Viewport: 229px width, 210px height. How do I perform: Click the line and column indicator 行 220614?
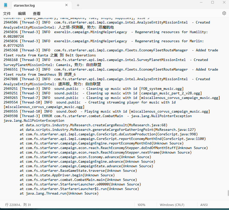tap(18, 205)
